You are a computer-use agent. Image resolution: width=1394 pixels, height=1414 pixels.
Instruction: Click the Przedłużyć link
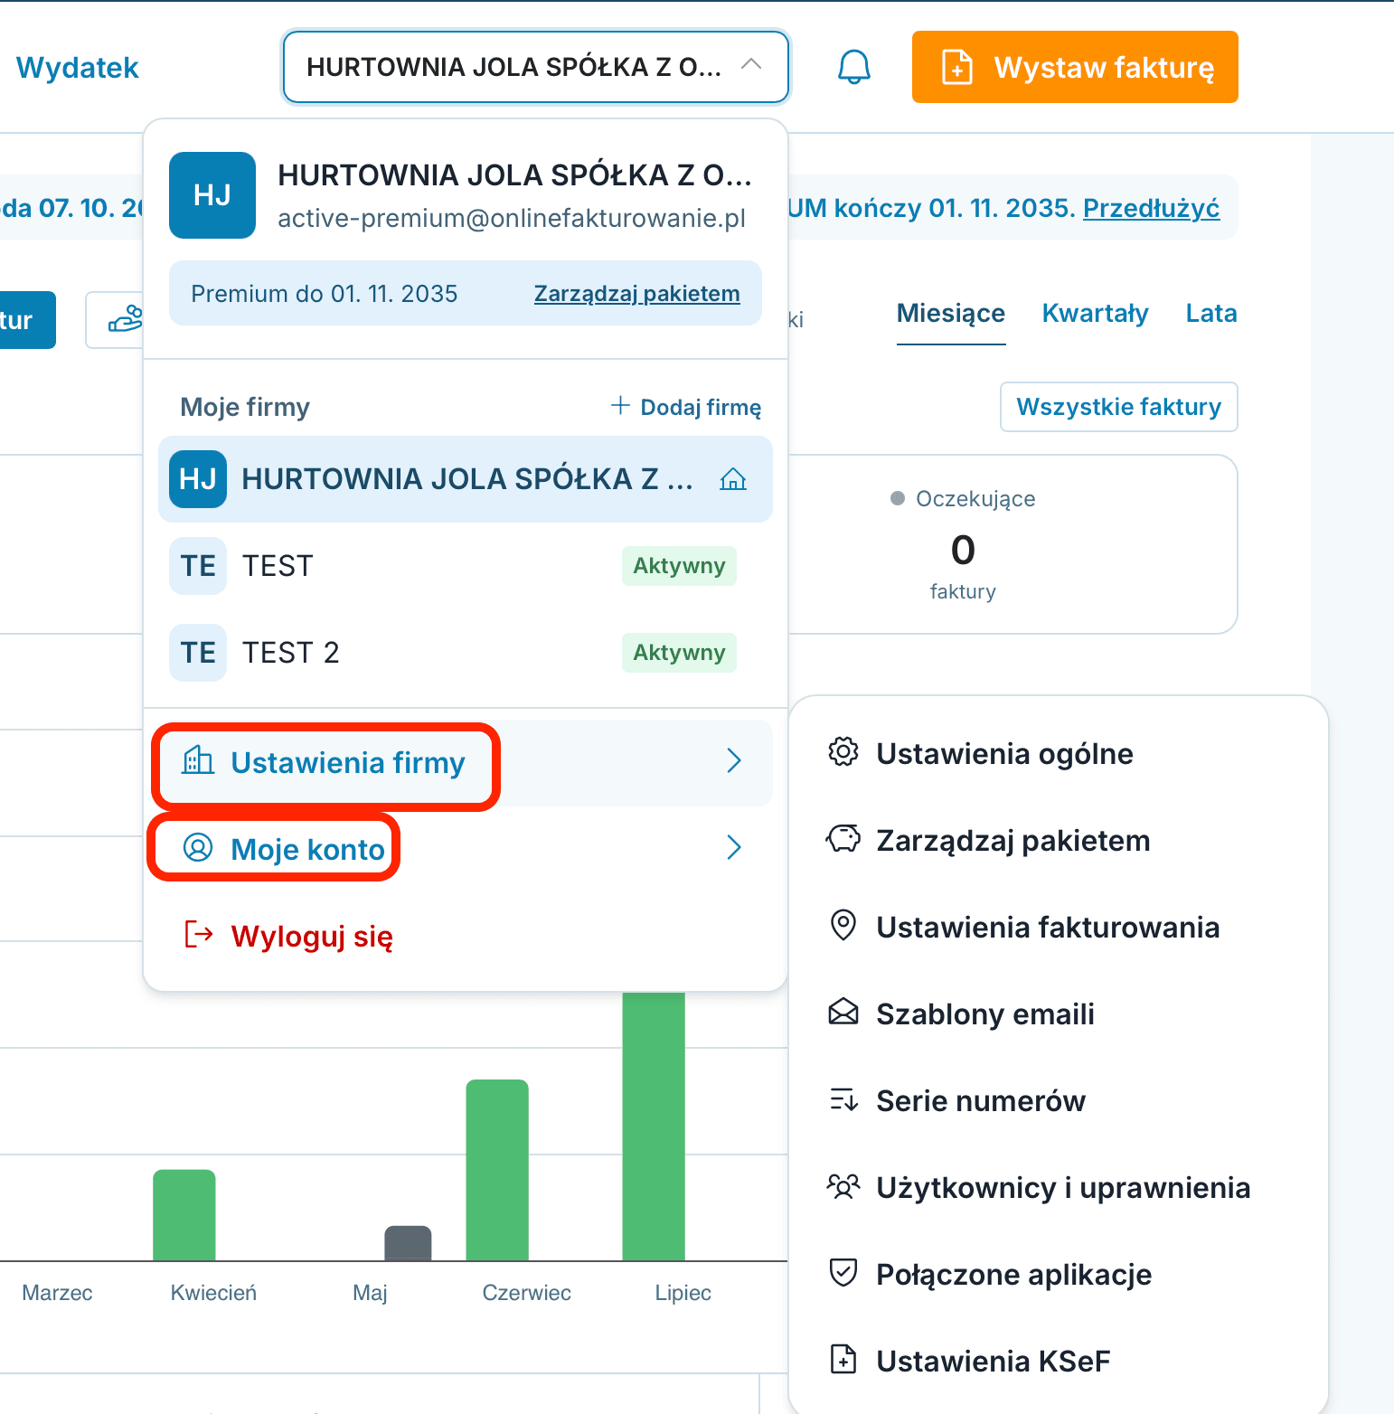tap(1151, 208)
